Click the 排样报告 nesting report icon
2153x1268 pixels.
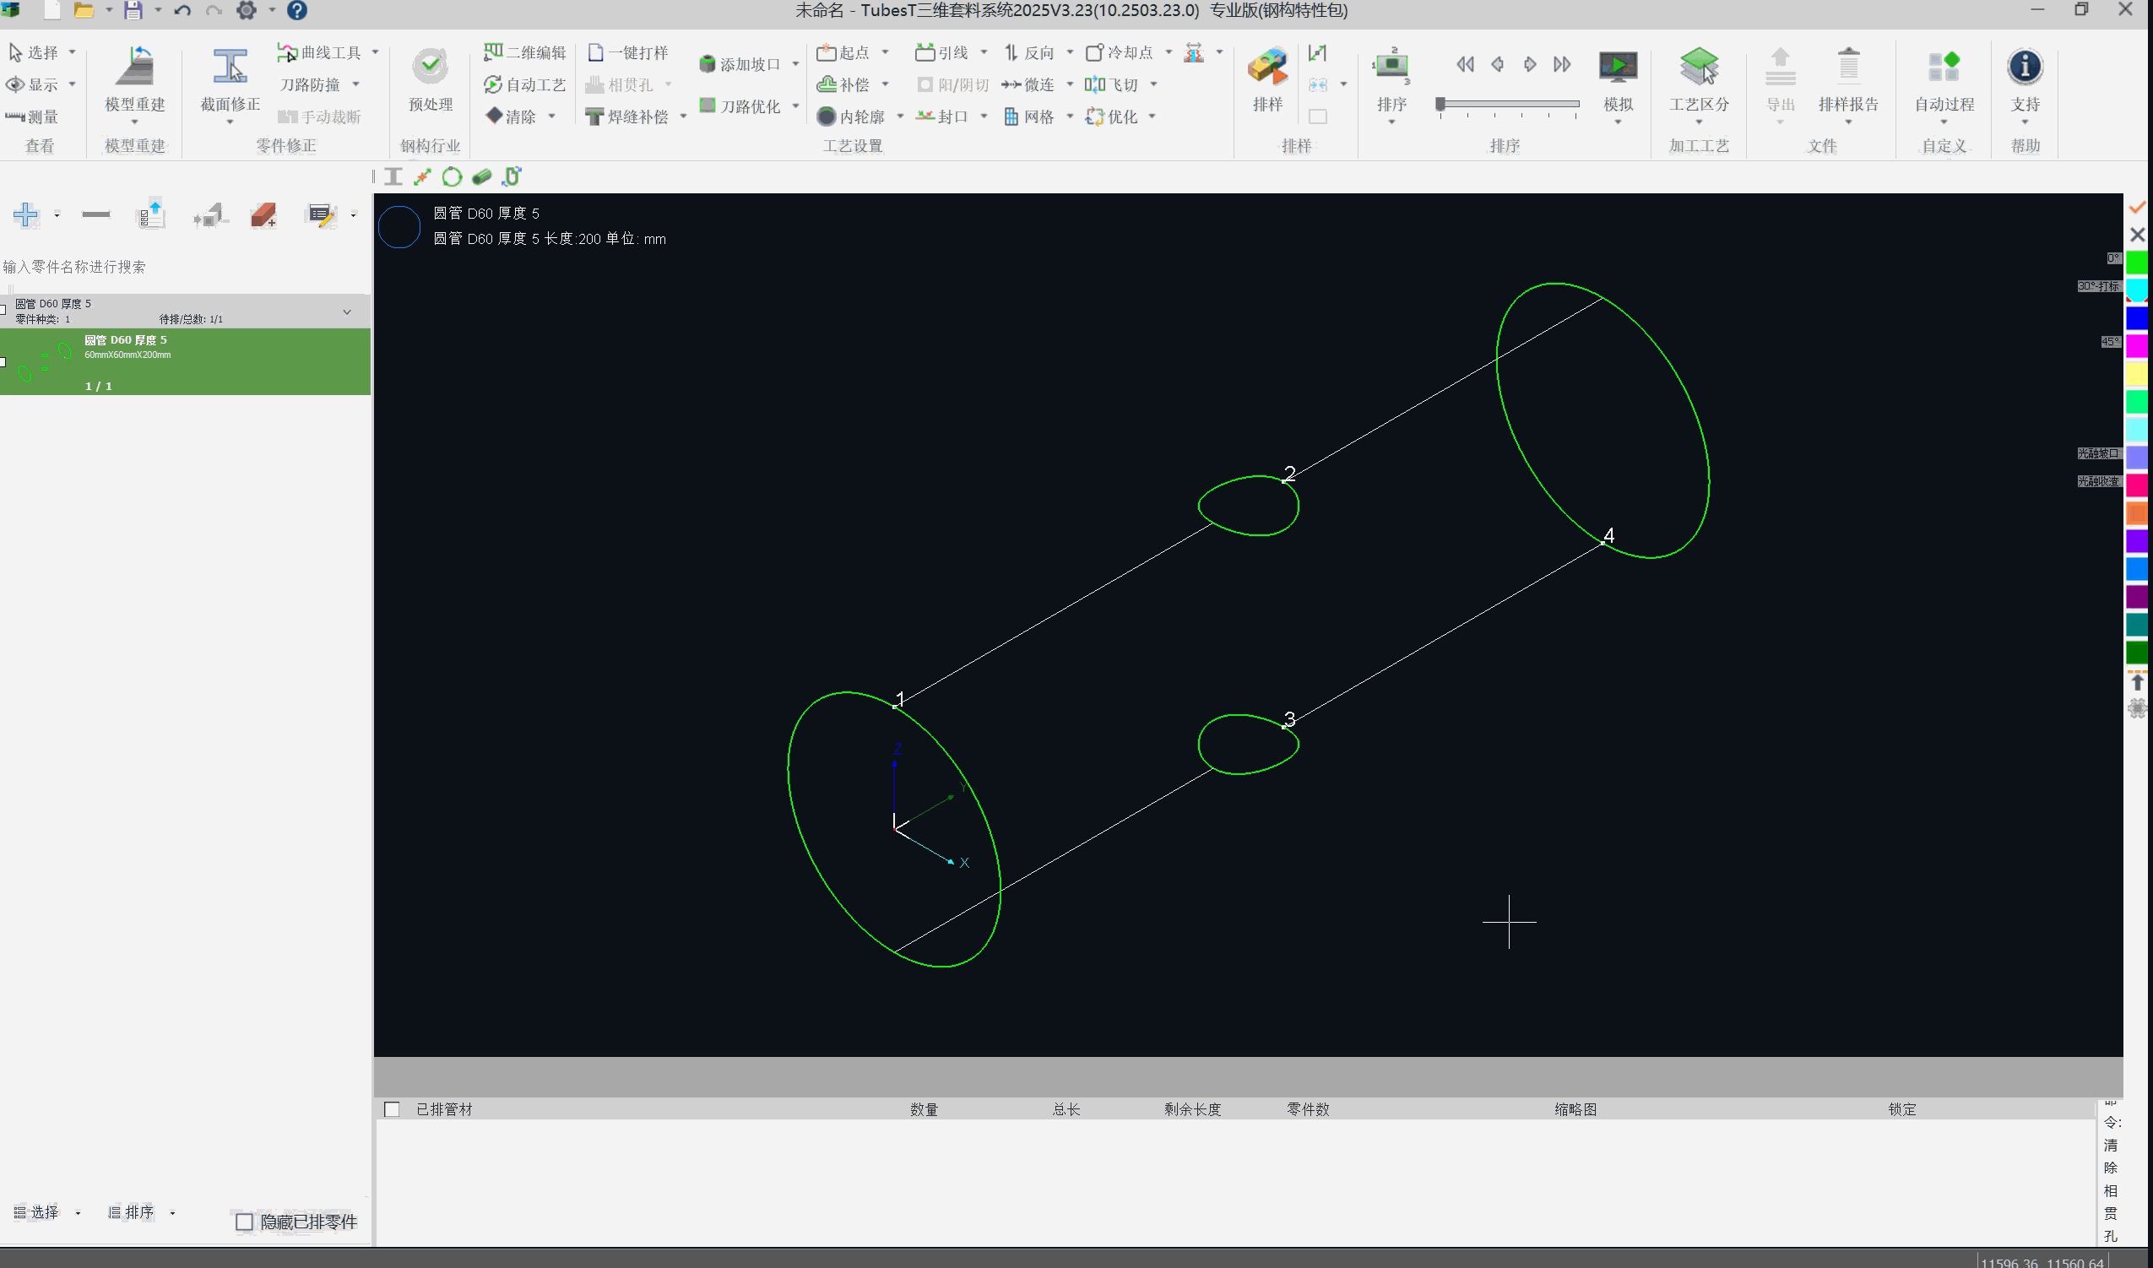pyautogui.click(x=1847, y=67)
